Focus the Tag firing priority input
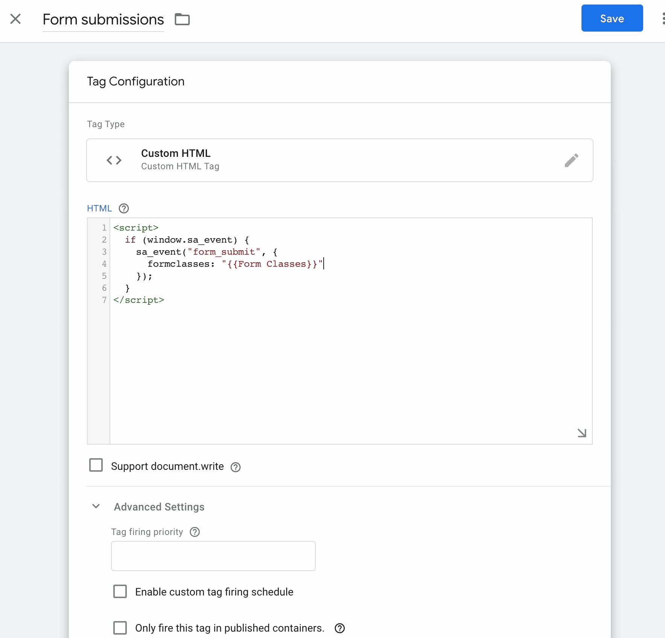This screenshot has width=665, height=638. 213,556
